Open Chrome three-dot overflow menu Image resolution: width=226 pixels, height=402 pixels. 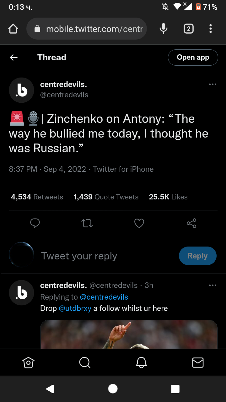click(211, 29)
